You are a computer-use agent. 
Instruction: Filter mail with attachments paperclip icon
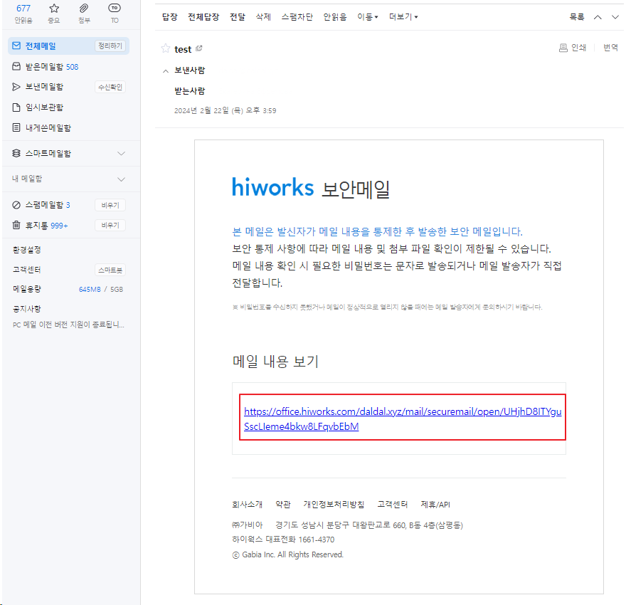pyautogui.click(x=84, y=14)
